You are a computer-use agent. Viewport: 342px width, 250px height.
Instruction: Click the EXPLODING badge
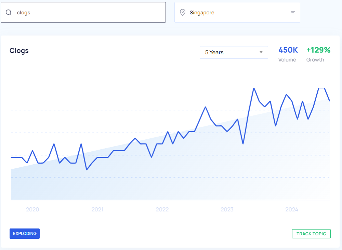click(x=25, y=234)
